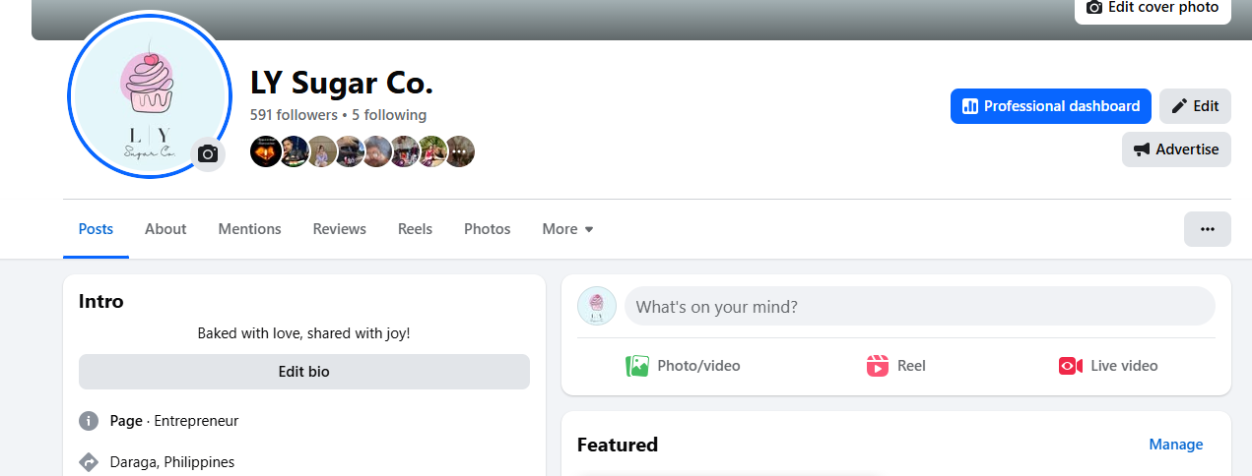Click the 591 followers link

click(294, 115)
